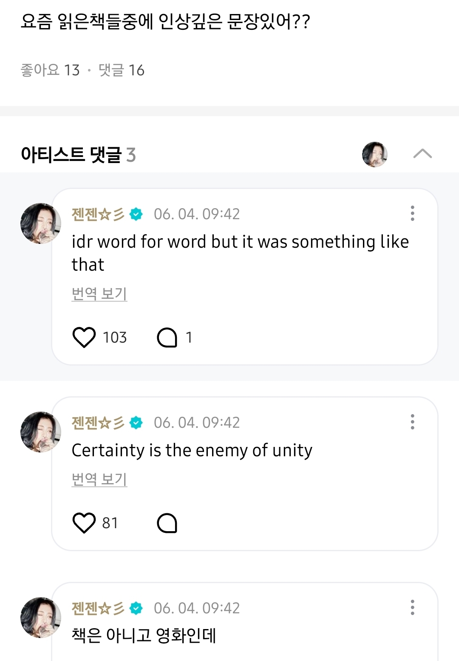The height and width of the screenshot is (661, 459).
Task: Open replies on the first artist comment
Action: coord(167,338)
